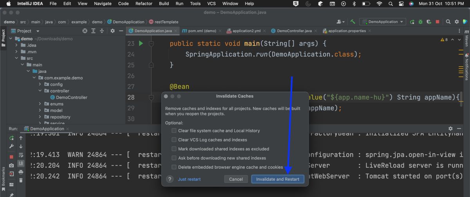
Task: Switch to application.properties tab
Action: (347, 31)
